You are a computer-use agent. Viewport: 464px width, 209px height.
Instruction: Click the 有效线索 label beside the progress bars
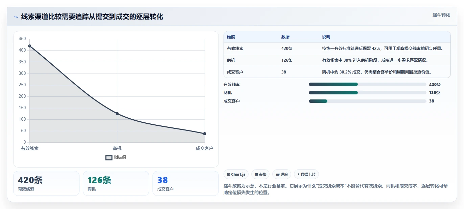click(232, 85)
